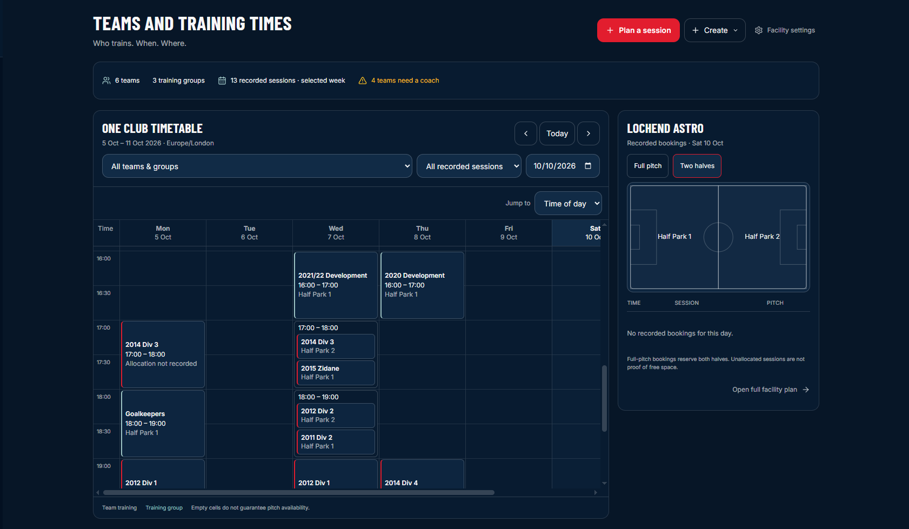The width and height of the screenshot is (909, 529).
Task: Click timetable vertical scroll down arrow
Action: point(604,483)
